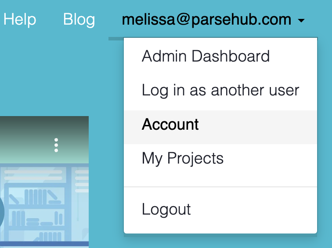Open the Help page
The image size is (332, 248).
(20, 20)
